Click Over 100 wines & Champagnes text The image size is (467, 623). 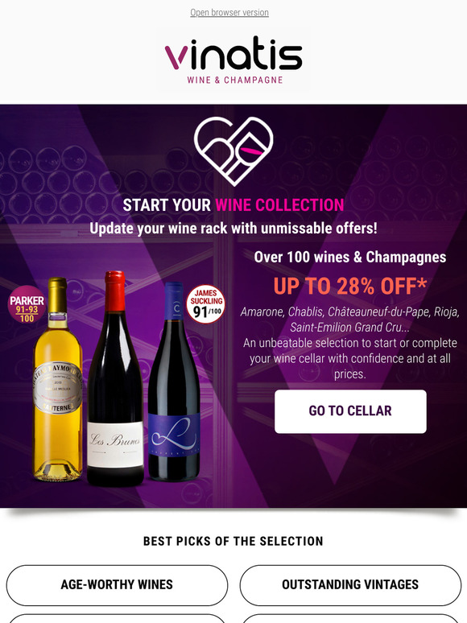click(350, 257)
